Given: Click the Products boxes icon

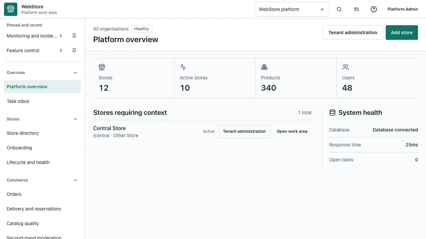Looking at the screenshot, I should pos(264,67).
